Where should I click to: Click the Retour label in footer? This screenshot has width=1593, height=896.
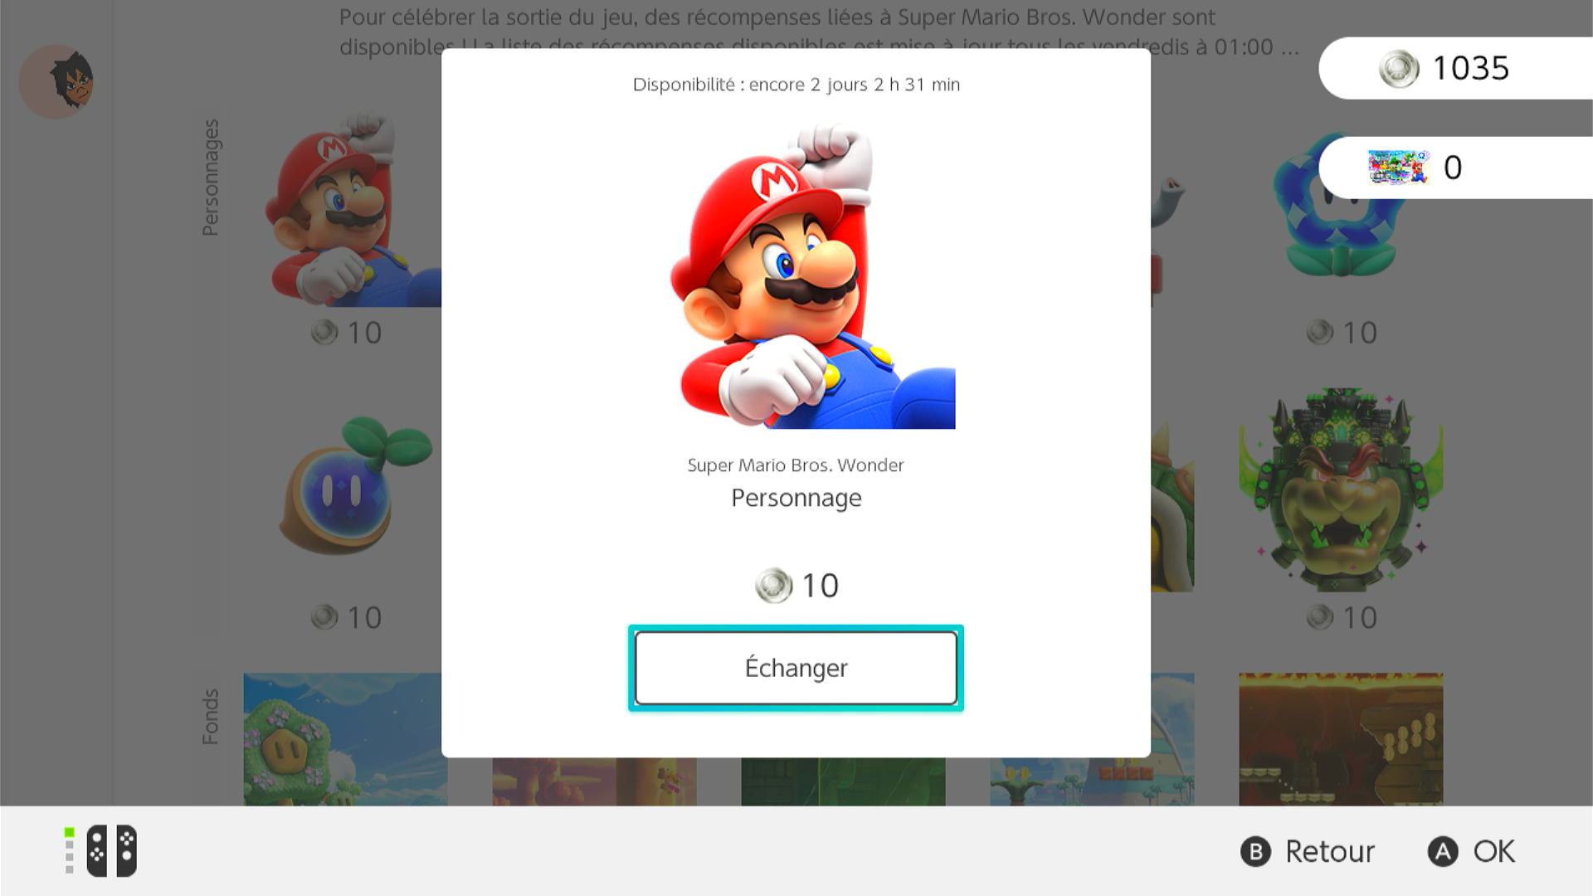pyautogui.click(x=1330, y=852)
